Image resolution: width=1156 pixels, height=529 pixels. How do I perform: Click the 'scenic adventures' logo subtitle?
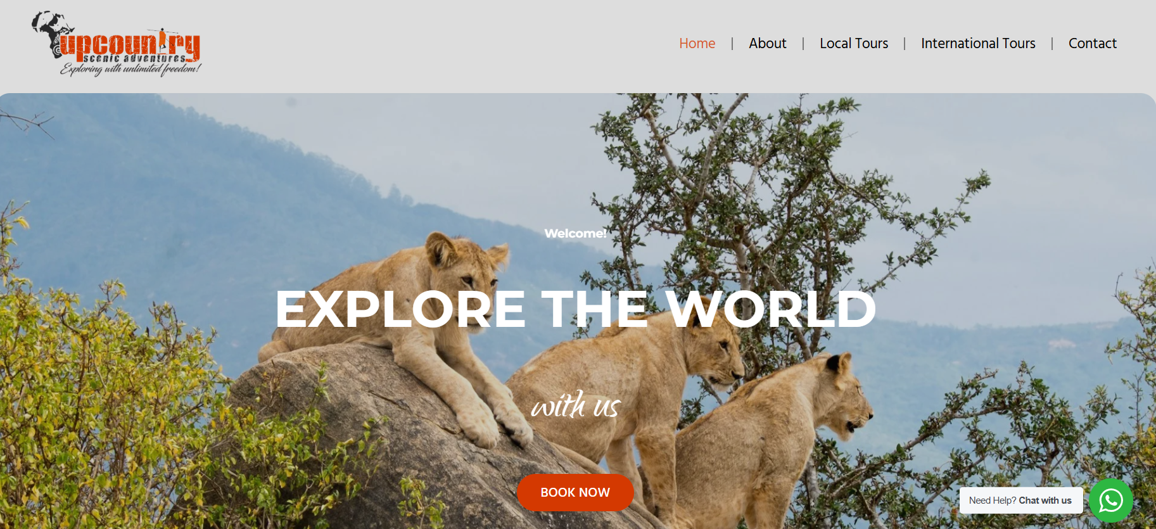point(135,58)
